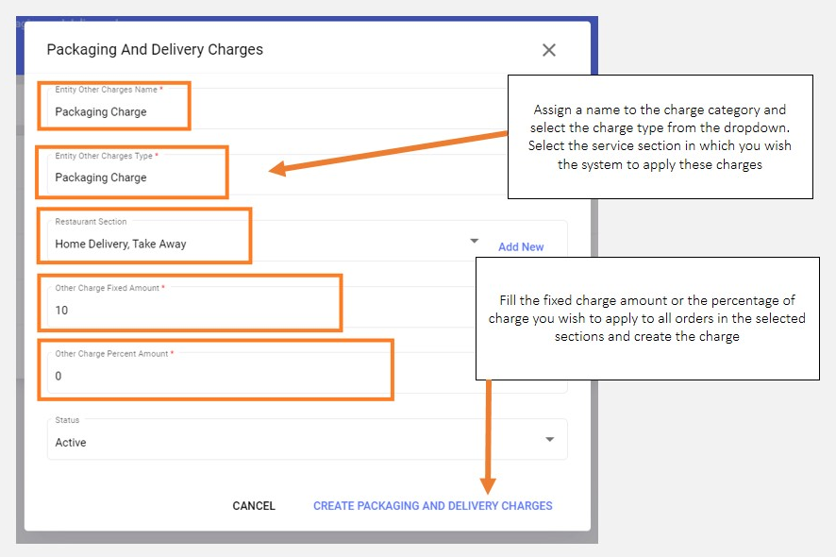Click Create Packaging And Delivery Charges button
Viewport: 836px width, 557px height.
click(x=433, y=506)
